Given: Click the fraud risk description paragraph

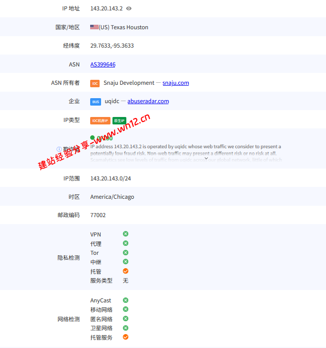Looking at the screenshot, I should (x=186, y=153).
